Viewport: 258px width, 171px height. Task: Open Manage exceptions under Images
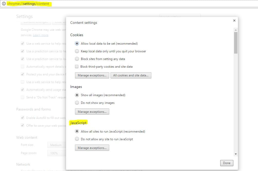pos(92,112)
